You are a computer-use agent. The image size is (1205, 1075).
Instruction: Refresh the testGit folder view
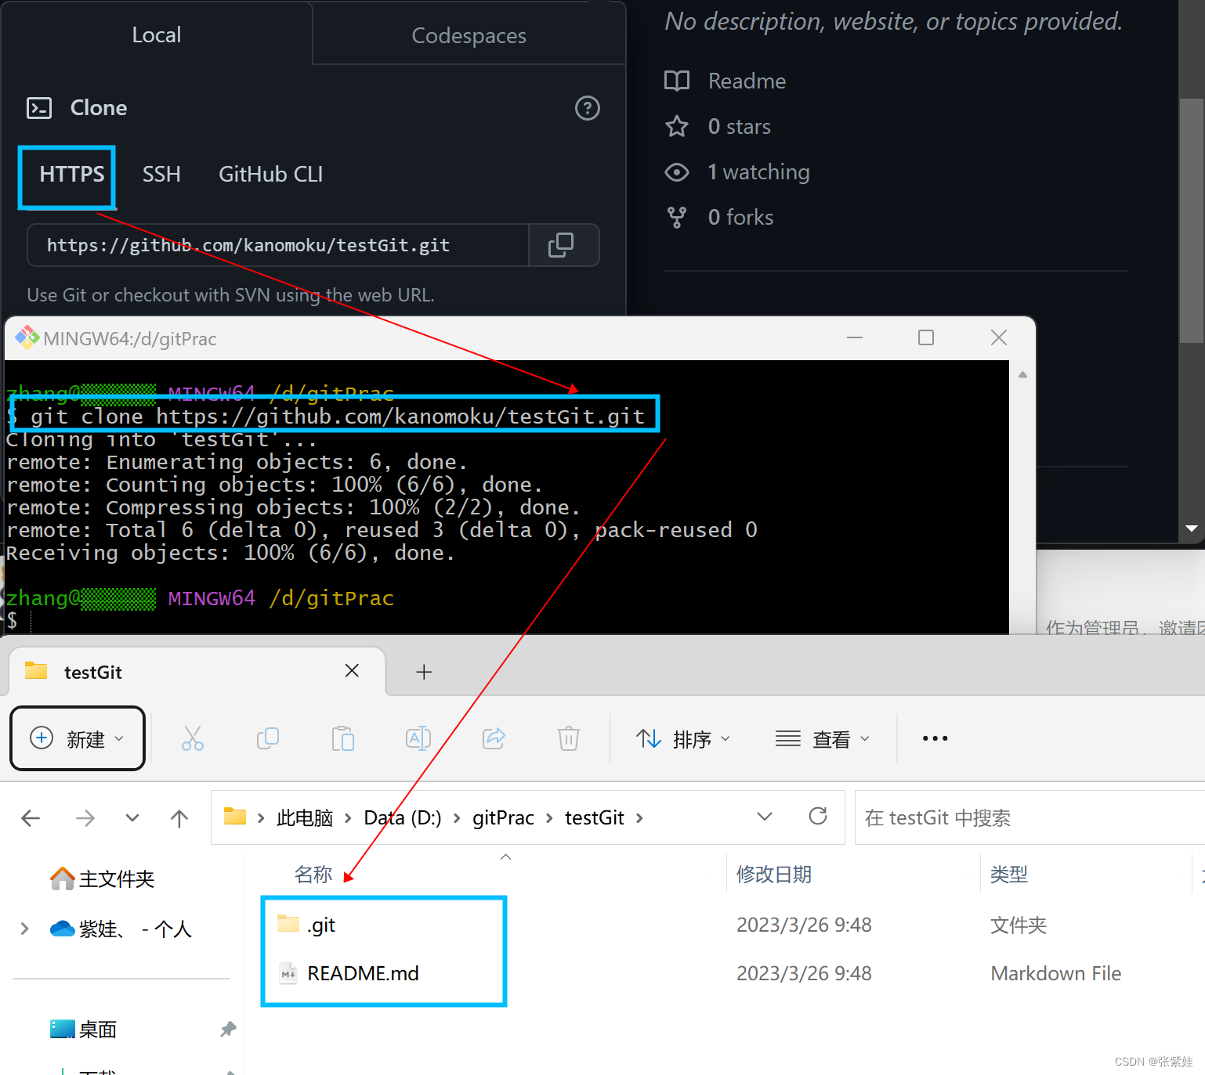click(818, 817)
